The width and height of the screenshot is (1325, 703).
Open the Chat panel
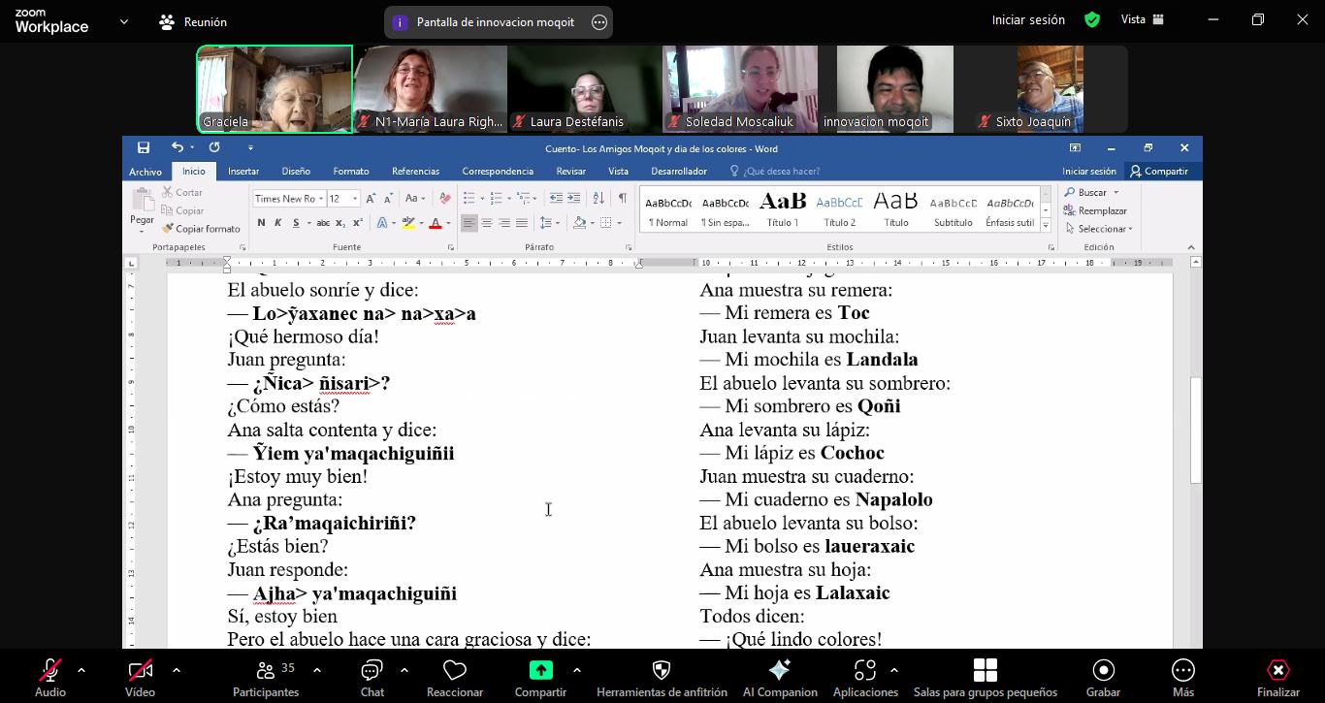coord(372,678)
